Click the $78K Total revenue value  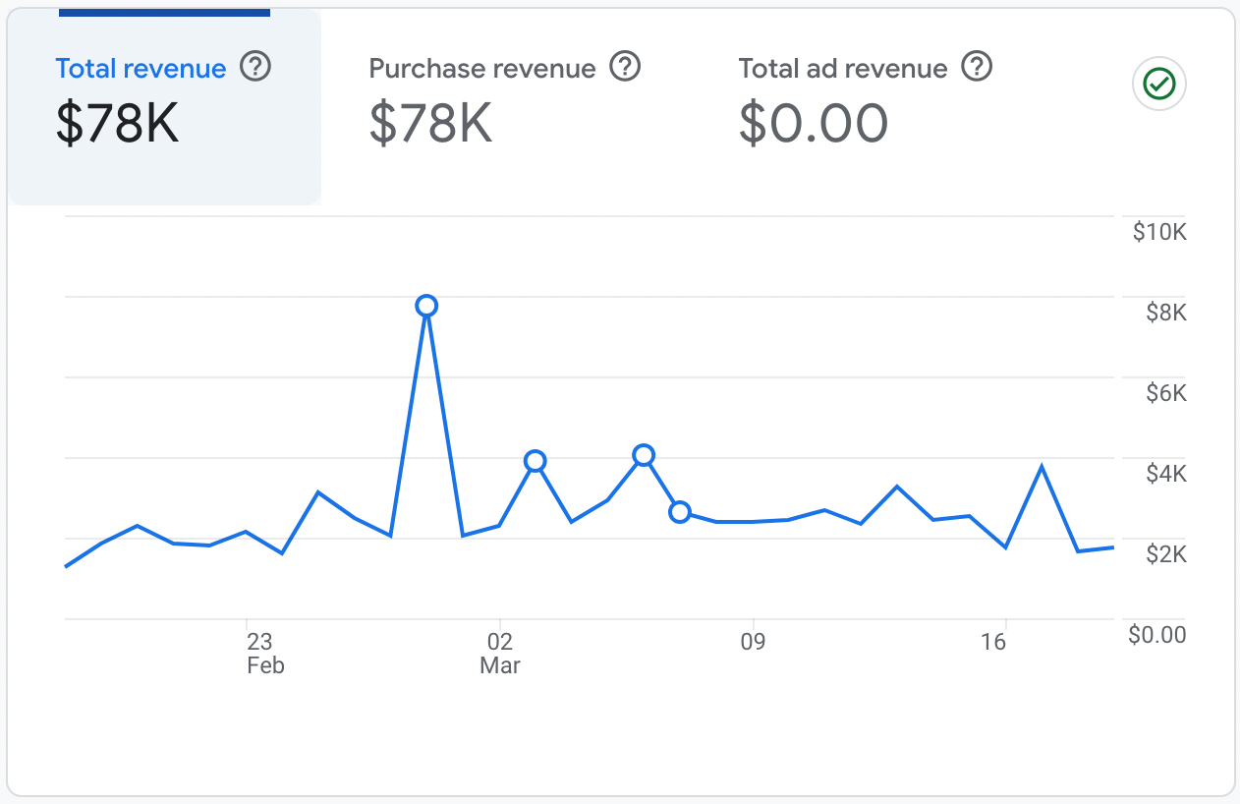coord(117,124)
